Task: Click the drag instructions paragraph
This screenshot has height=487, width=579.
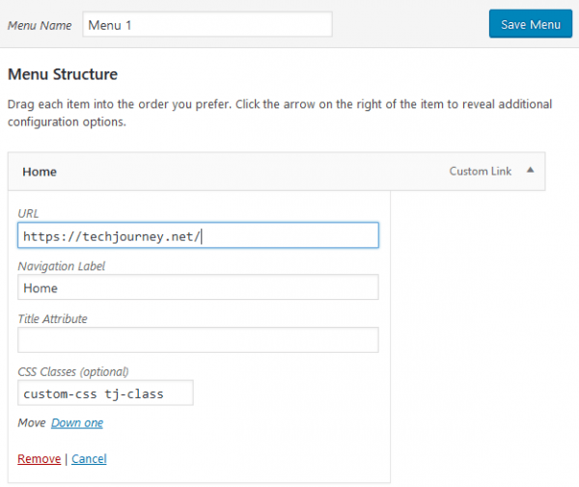Action: (280, 113)
